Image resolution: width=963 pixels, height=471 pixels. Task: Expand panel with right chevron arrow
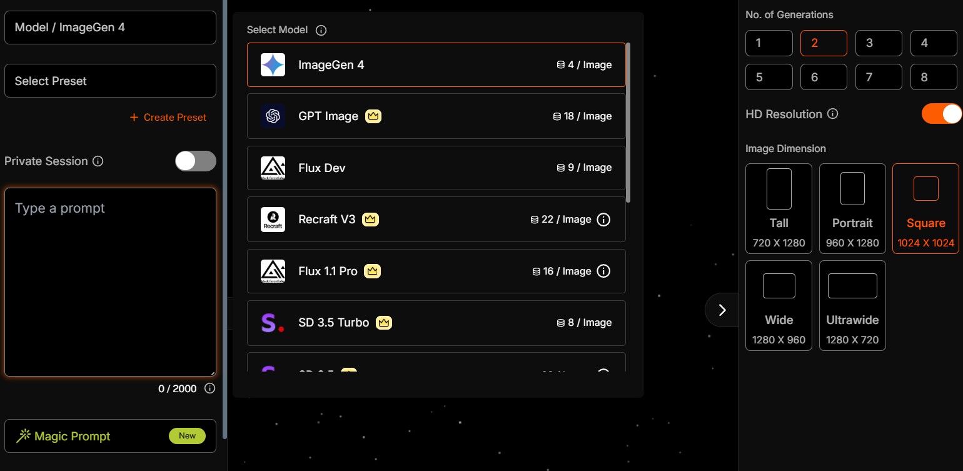point(722,310)
